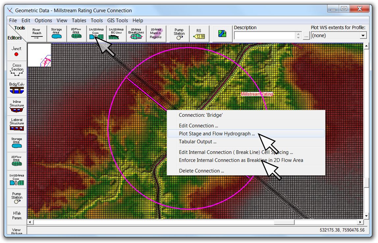Choose Edit Internal Connection Cell Spacing

click(246, 152)
